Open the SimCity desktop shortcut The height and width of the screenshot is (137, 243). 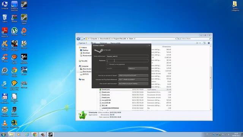[x=24, y=45]
